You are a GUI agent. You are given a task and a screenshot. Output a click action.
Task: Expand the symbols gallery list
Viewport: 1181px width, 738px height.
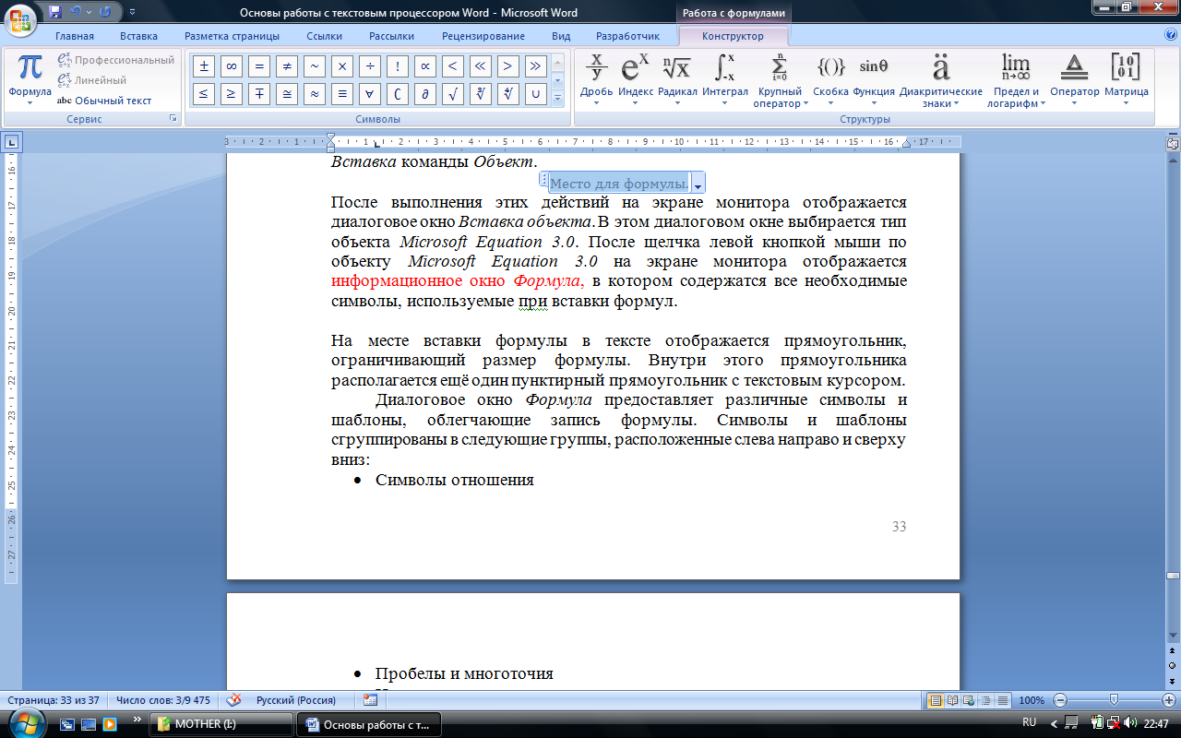pos(557,98)
